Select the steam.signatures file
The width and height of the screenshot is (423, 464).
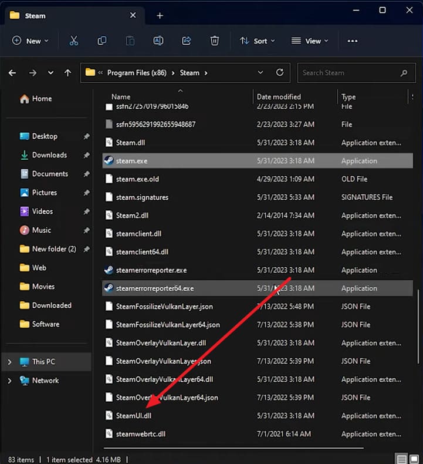[x=258, y=197]
